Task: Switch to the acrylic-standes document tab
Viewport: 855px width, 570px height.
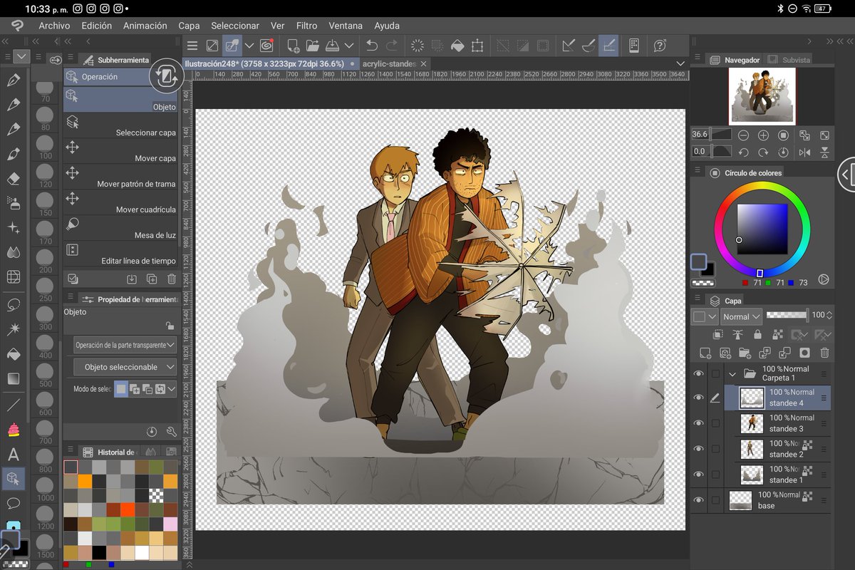Action: pos(390,63)
